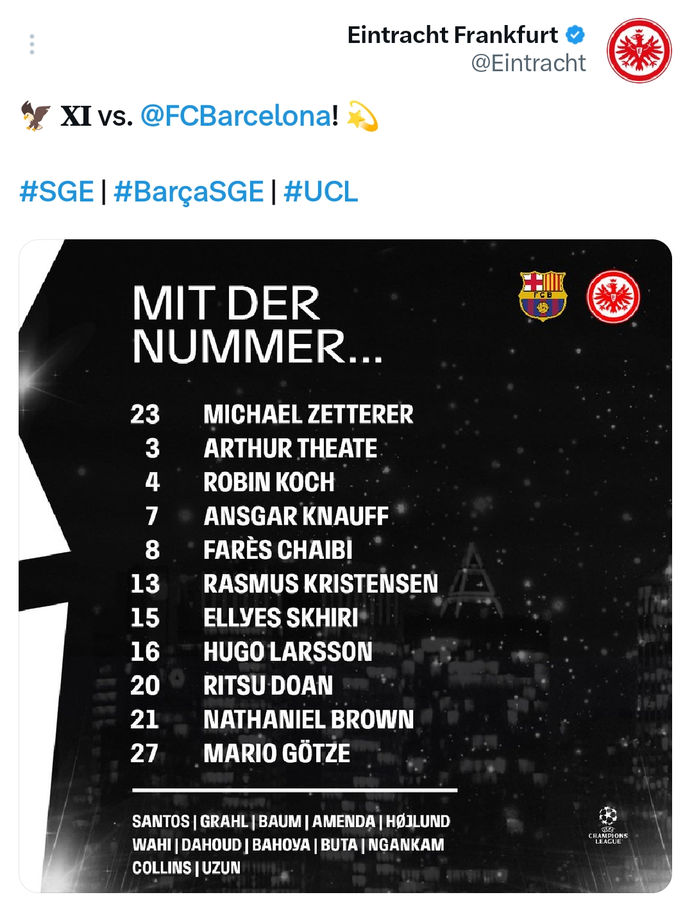Click the eagle emoji in tweet text
The height and width of the screenshot is (904, 692).
pos(35,116)
